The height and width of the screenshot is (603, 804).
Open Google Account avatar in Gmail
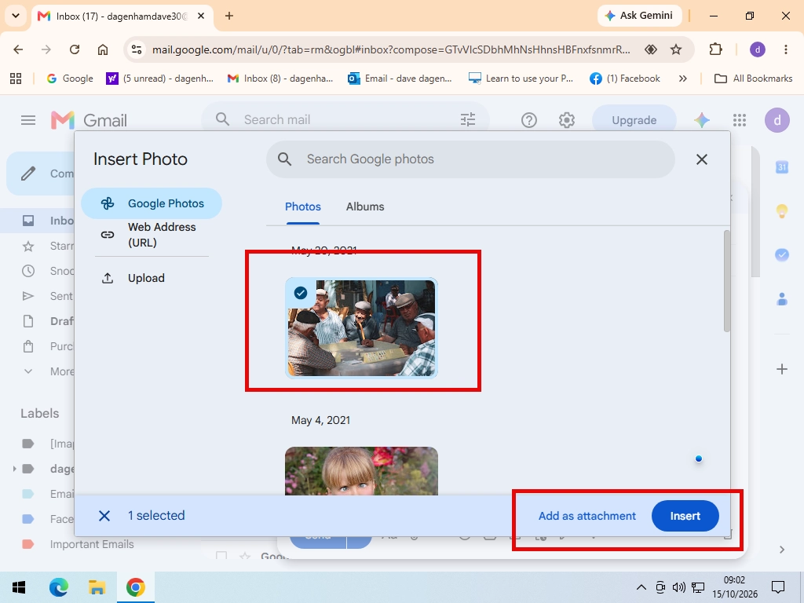click(777, 120)
